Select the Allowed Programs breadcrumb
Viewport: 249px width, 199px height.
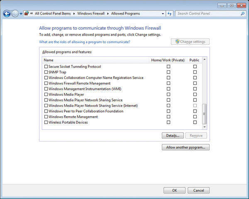coord(125,14)
